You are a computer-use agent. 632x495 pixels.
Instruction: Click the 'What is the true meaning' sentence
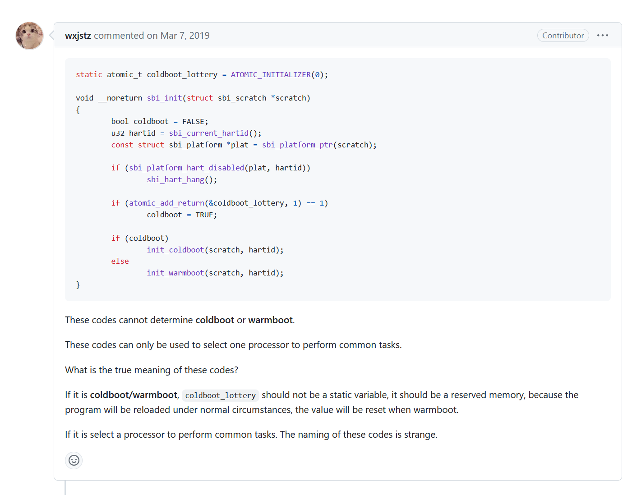tap(152, 370)
